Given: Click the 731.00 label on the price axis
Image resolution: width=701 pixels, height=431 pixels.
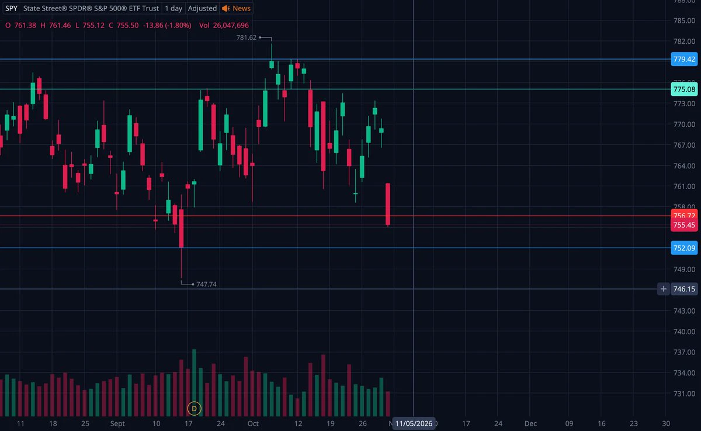Looking at the screenshot, I should click(x=683, y=394).
